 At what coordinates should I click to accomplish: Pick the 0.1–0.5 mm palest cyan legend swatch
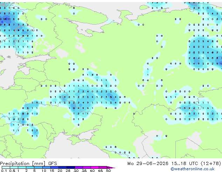6,167
